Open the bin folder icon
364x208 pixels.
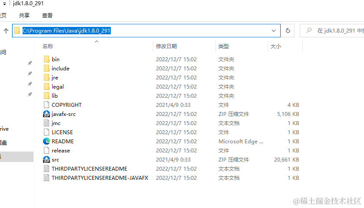point(46,59)
